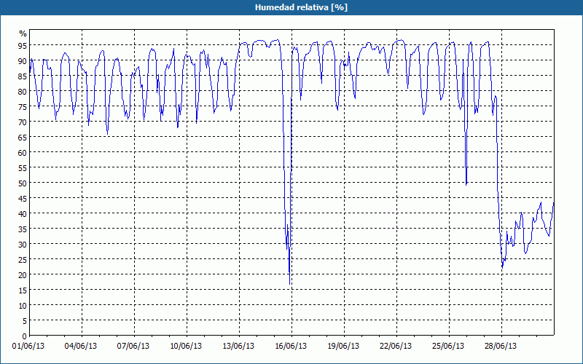Click the y-axis value 85
This screenshot has width=583, height=364.
point(23,76)
